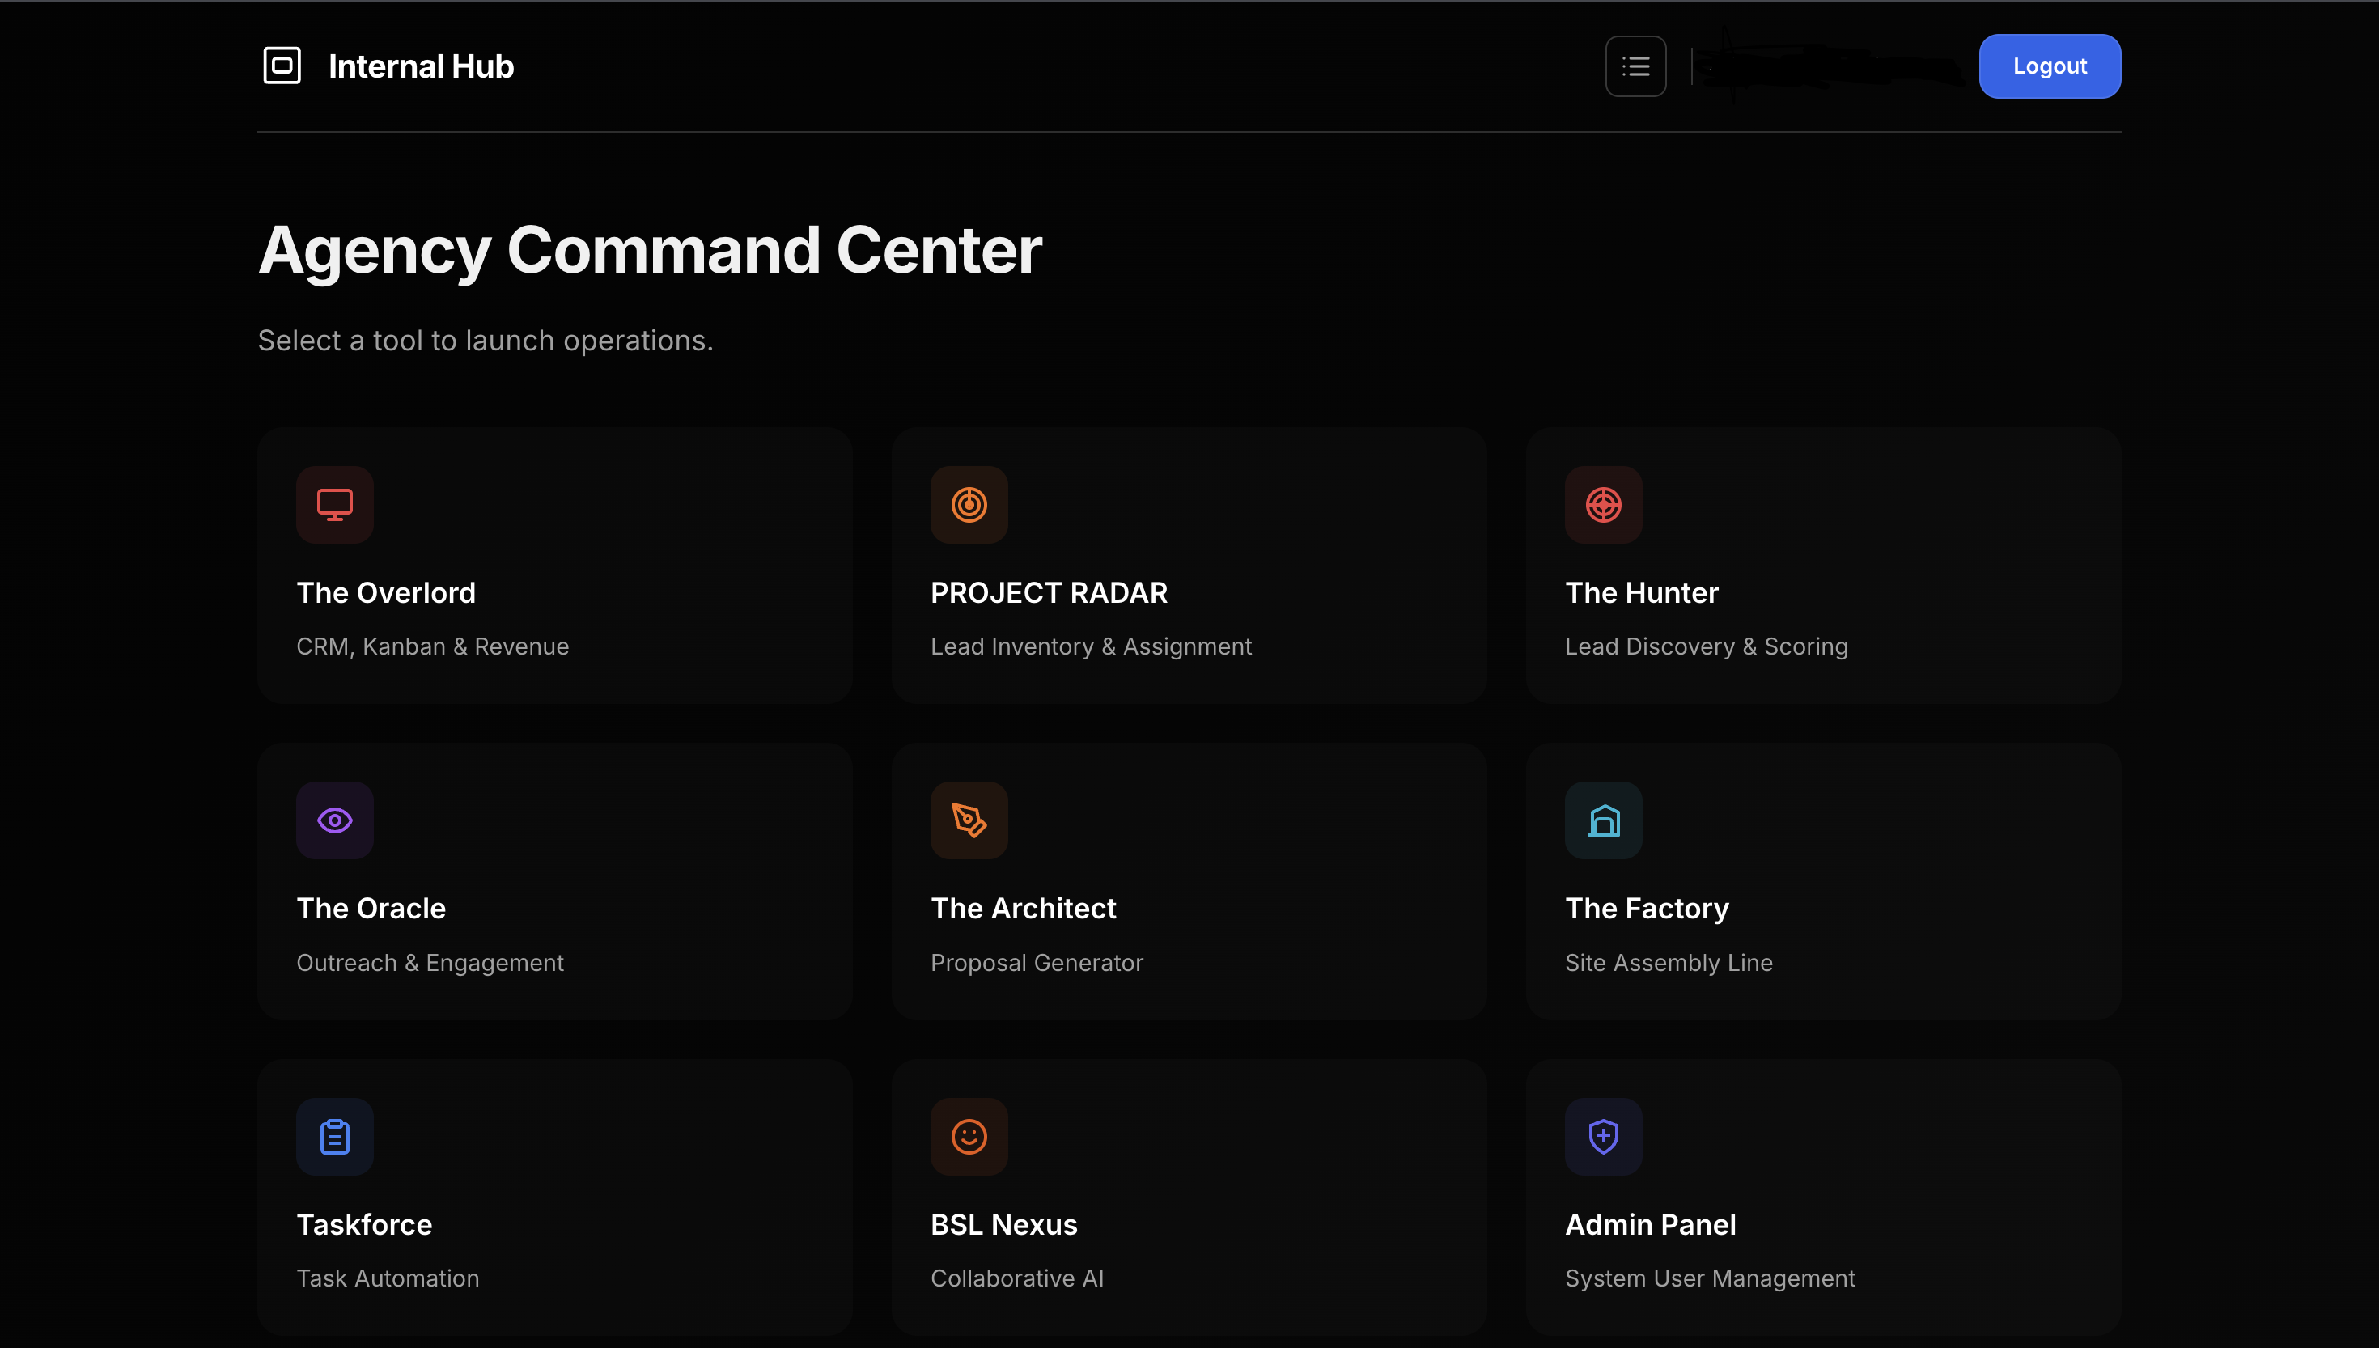Click the PROJECT RADAR target icon
The image size is (2379, 1348).
pos(969,505)
